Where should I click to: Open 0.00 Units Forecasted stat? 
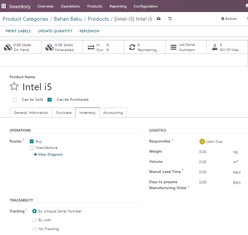tap(62, 47)
